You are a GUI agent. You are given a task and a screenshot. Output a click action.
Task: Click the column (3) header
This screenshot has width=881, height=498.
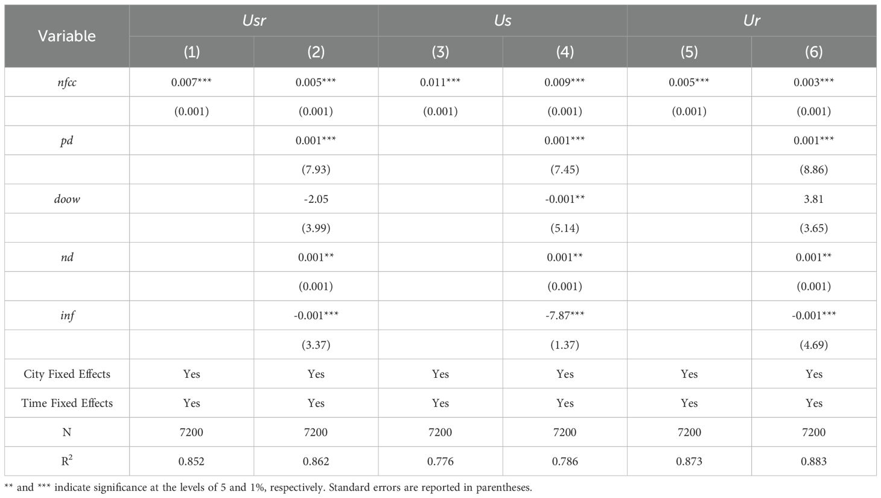click(440, 52)
